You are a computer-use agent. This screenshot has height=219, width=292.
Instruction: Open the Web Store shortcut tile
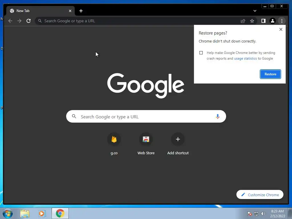coord(146,144)
